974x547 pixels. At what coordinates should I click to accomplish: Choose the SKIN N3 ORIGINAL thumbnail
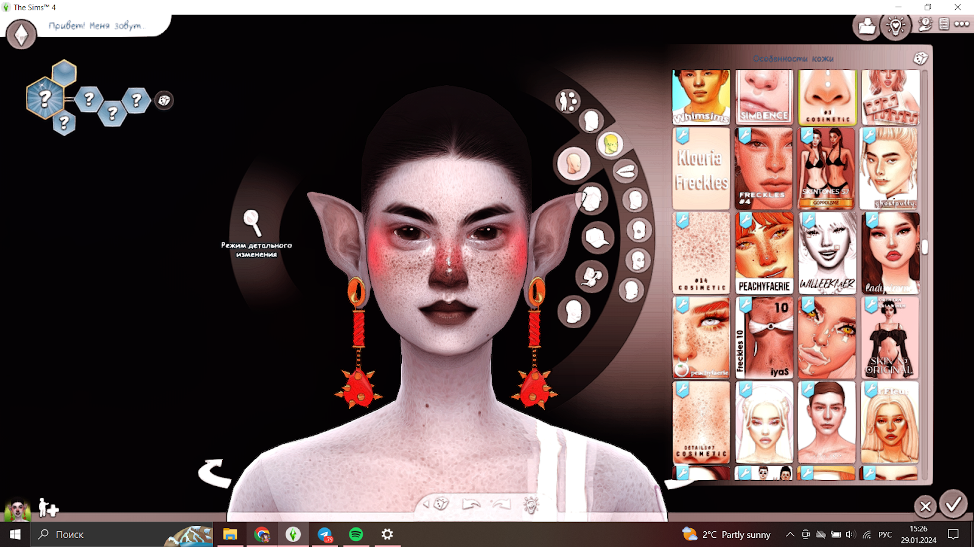(x=890, y=337)
